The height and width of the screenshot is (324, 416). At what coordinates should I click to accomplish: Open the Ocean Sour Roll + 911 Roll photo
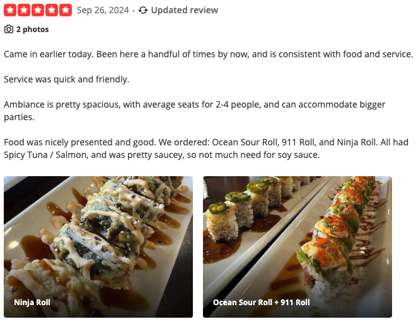point(298,239)
